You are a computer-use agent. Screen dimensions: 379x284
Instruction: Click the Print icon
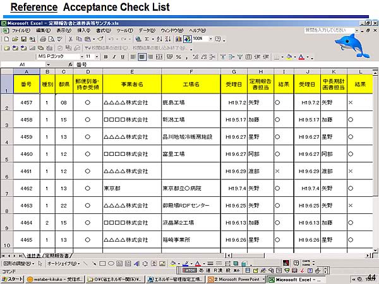tap(43, 39)
